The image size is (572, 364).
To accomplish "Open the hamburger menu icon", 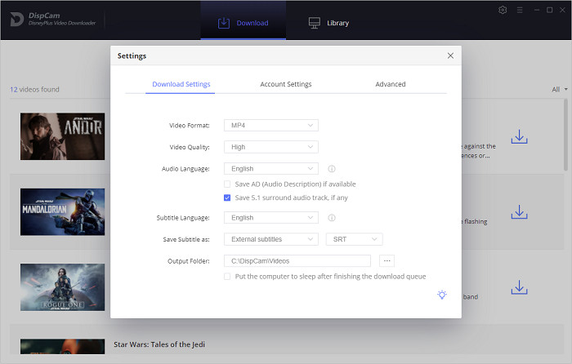I will coord(520,10).
